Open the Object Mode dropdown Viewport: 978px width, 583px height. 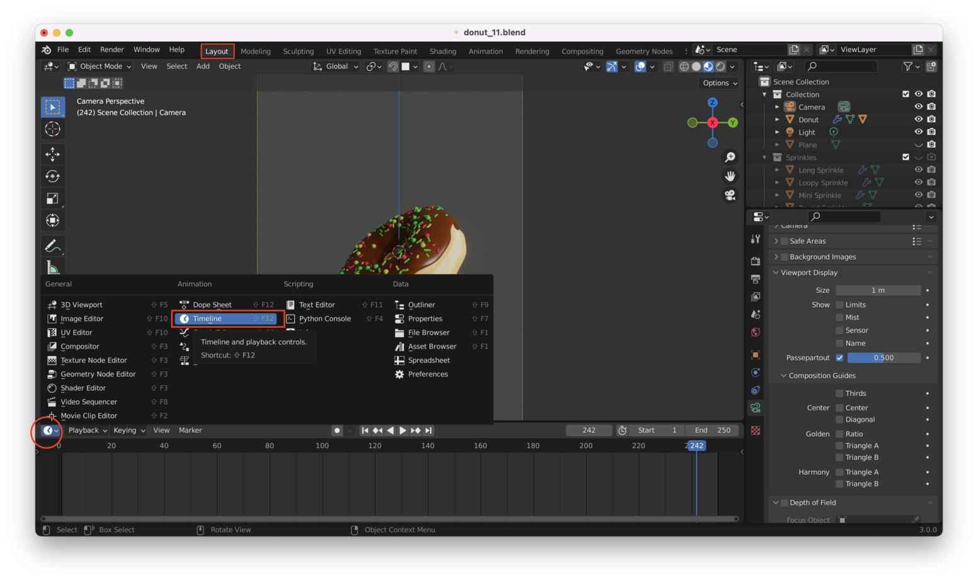point(100,66)
